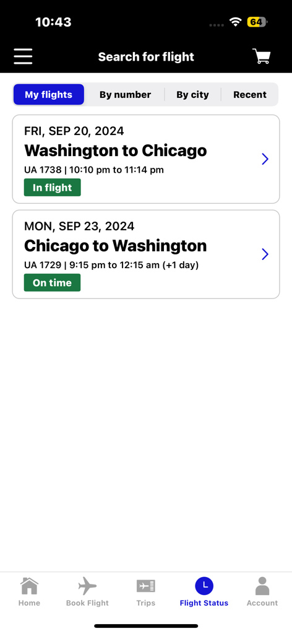Tap the home indicator bar
The width and height of the screenshot is (292, 634).
click(x=146, y=626)
